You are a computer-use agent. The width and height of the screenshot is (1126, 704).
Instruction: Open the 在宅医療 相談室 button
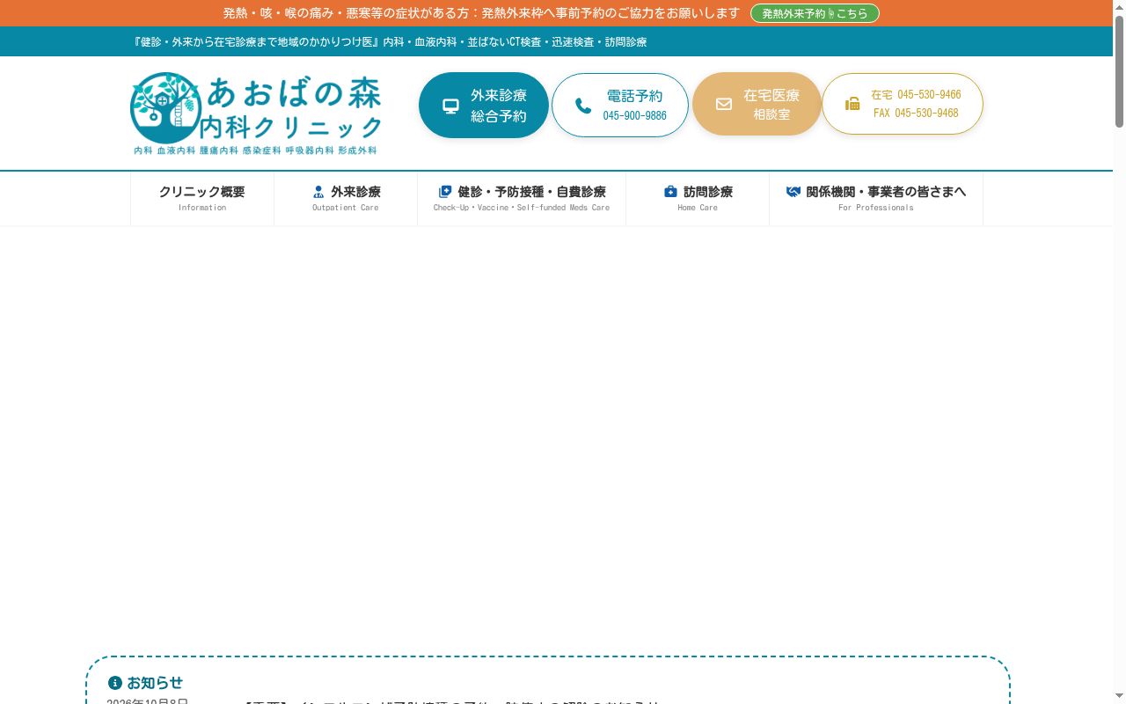[757, 104]
